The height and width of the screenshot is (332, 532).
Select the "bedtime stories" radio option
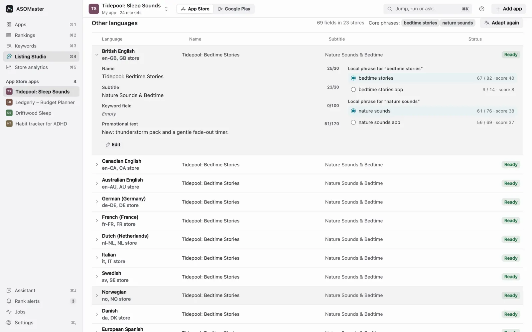click(x=353, y=78)
